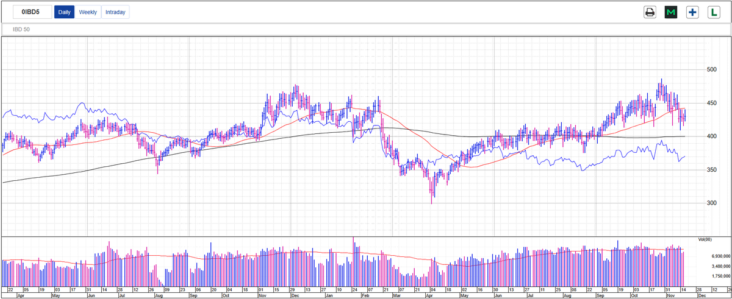732x299 pixels.
Task: Click the Vol(00) volume label
Action: pyautogui.click(x=705, y=239)
